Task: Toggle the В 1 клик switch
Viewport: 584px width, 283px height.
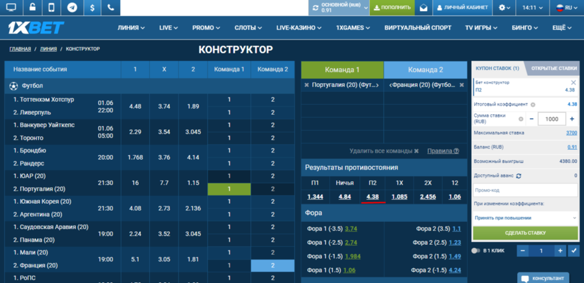Action: tap(476, 251)
